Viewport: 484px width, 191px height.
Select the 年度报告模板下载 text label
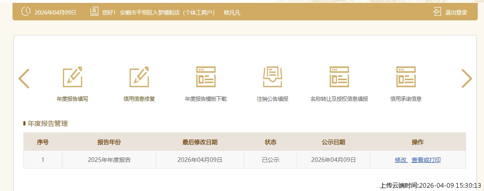[x=206, y=99]
